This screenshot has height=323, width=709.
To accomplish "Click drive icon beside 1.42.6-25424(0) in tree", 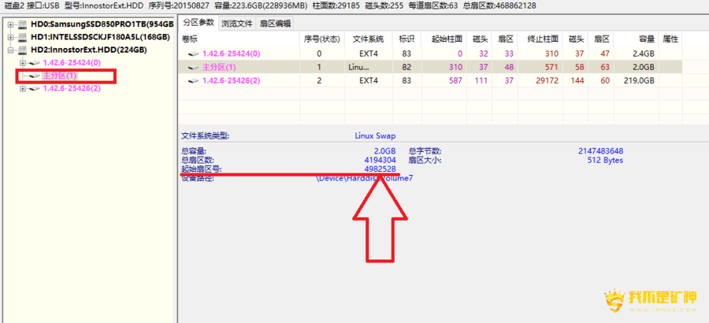I will click(35, 62).
